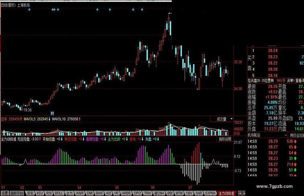
Task: Select buy level 4 price 28.20
Action: (273, 70)
